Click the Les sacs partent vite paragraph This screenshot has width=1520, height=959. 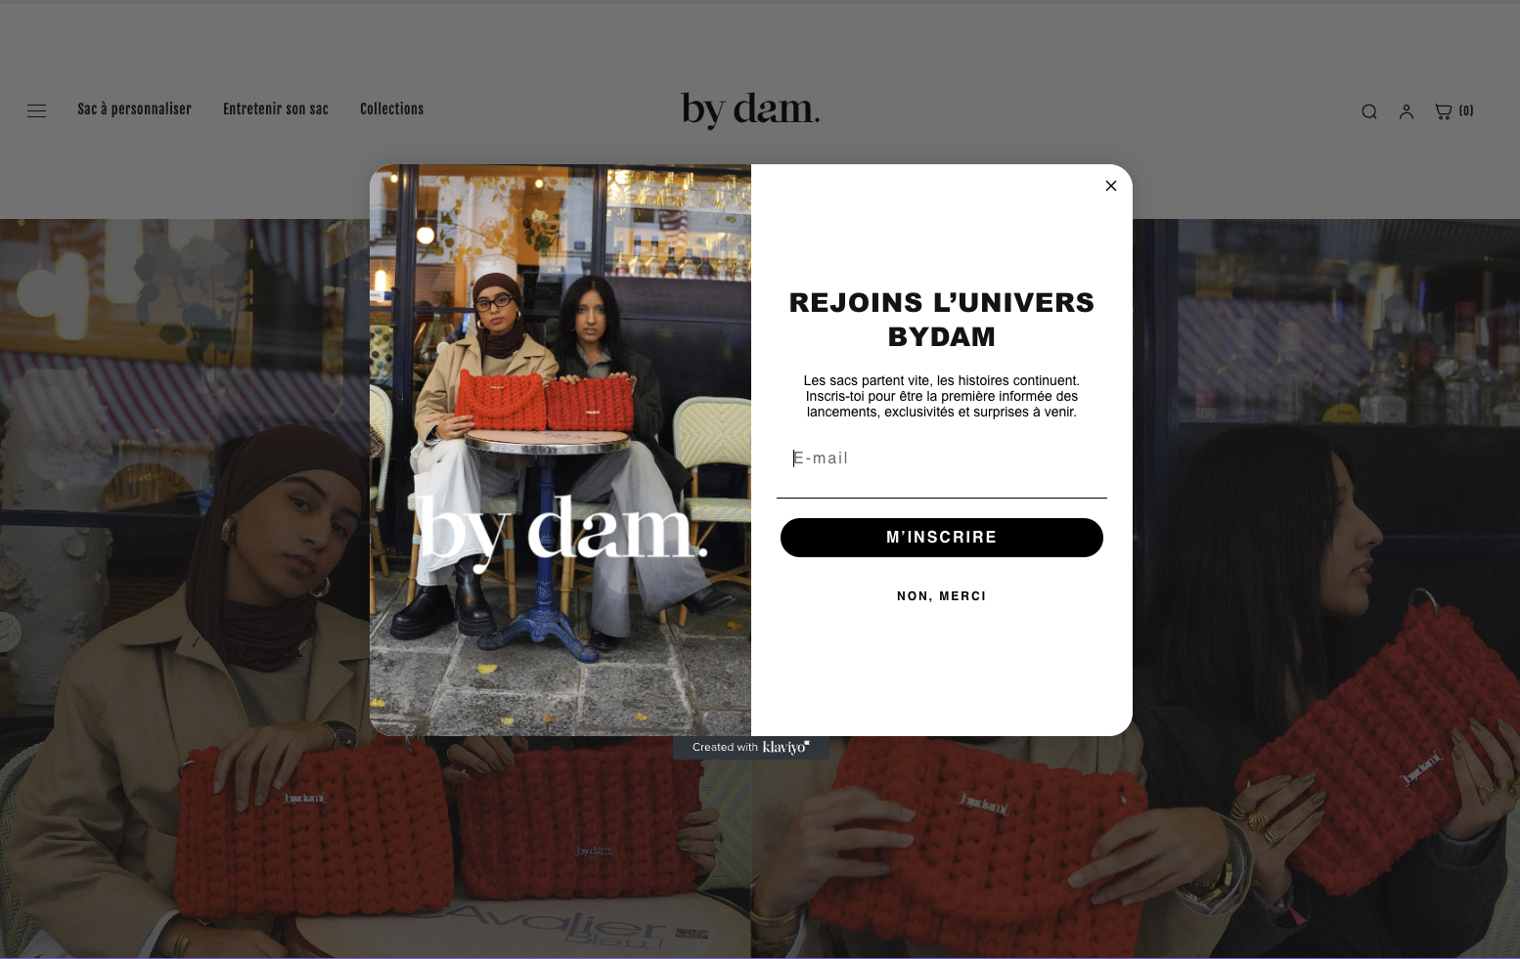tap(942, 396)
